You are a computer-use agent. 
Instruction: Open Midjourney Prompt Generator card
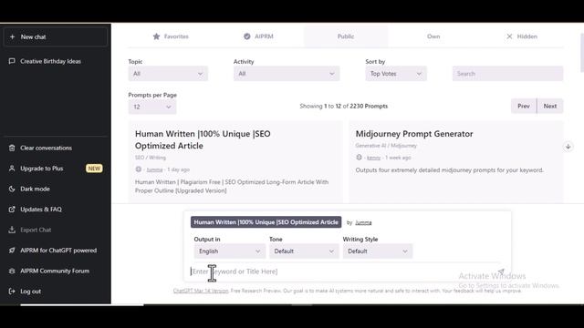point(456,162)
